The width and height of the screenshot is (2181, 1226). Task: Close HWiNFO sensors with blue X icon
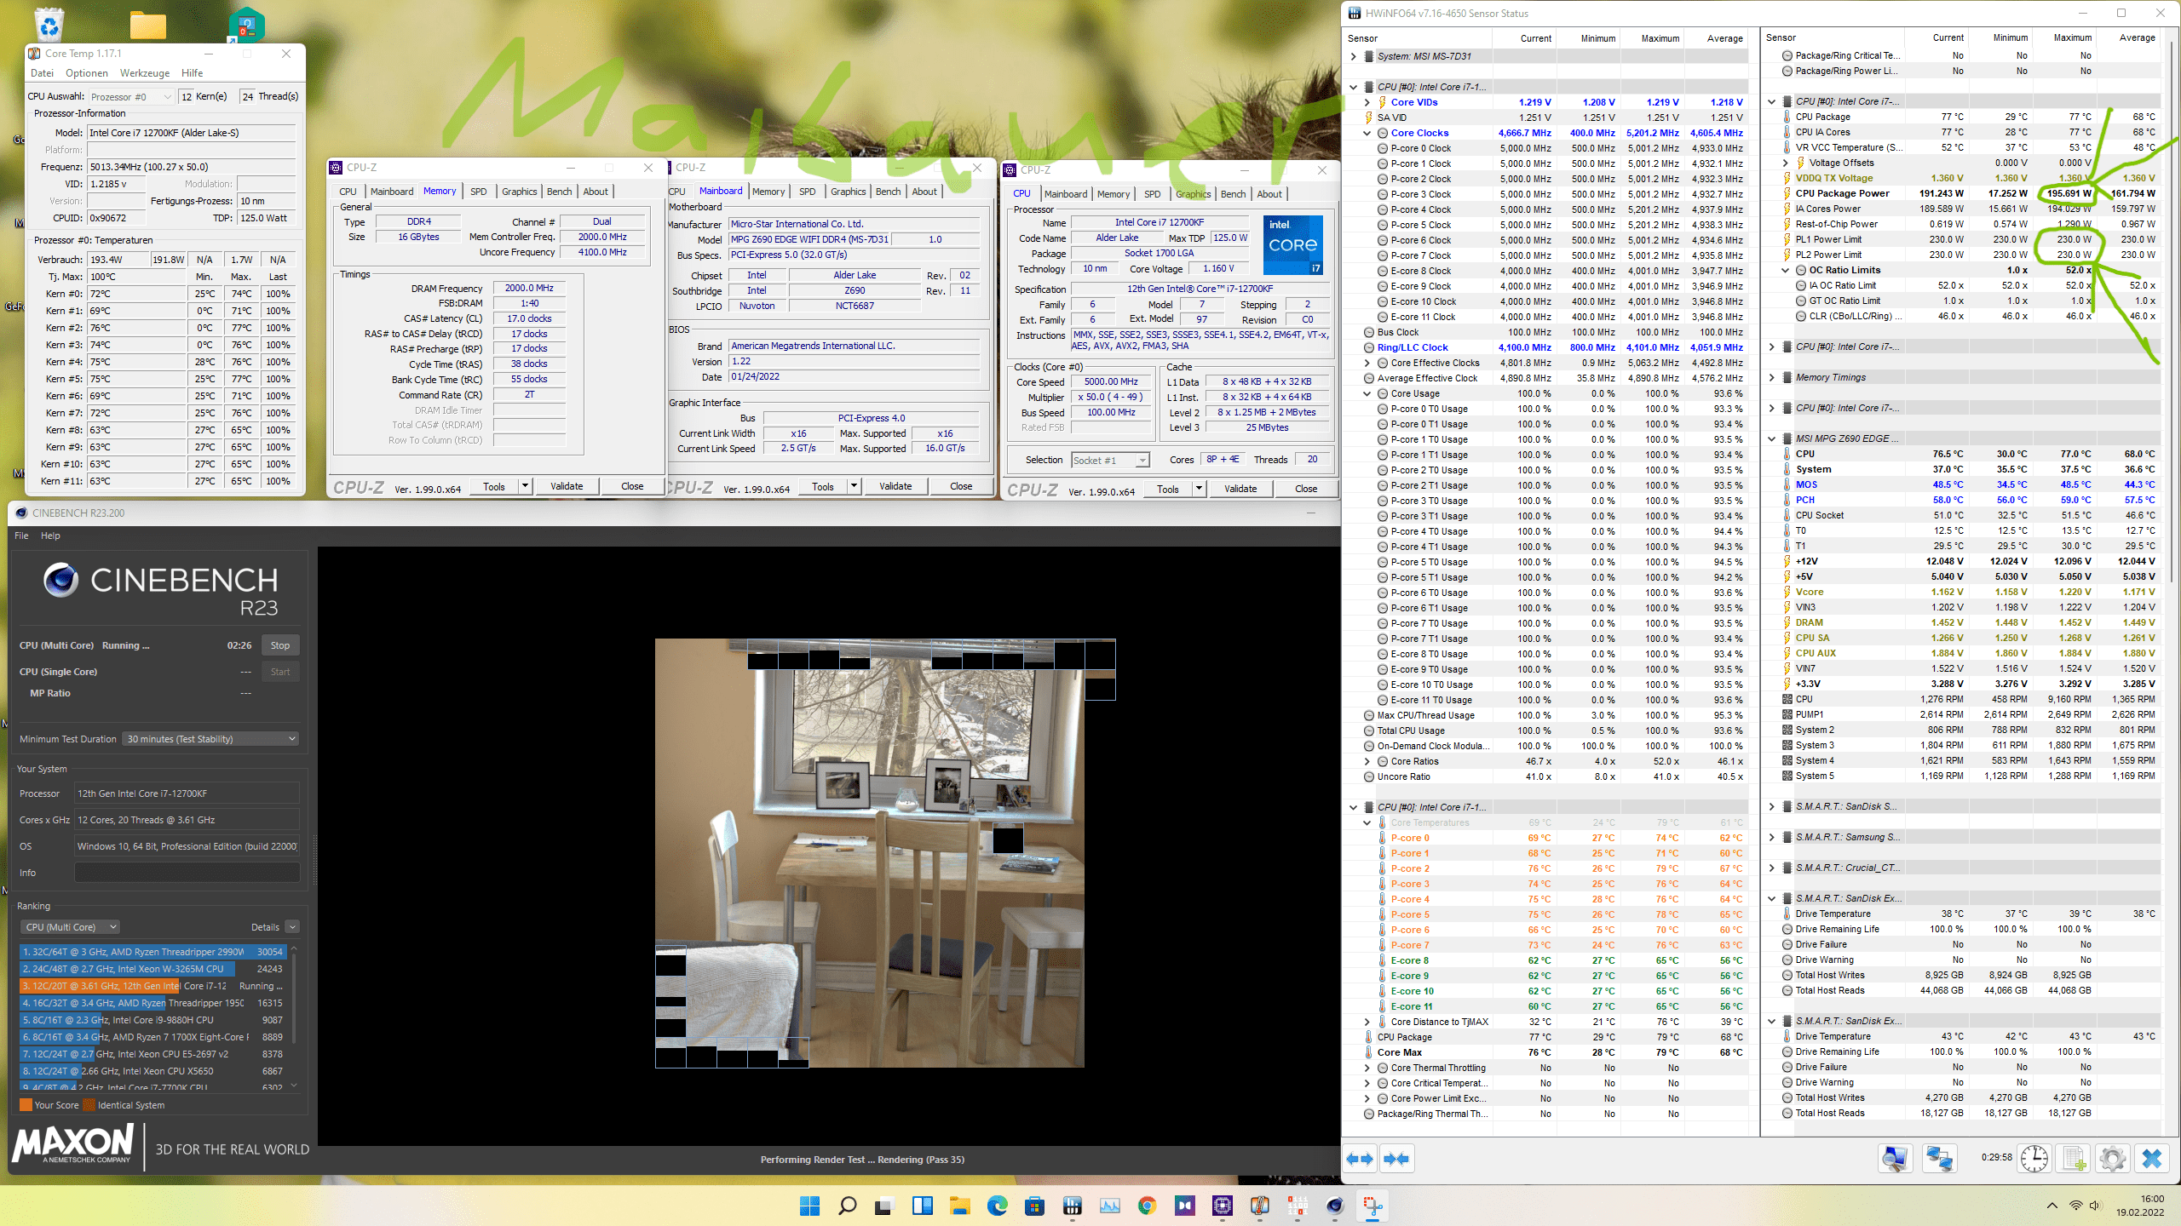(x=2152, y=1159)
